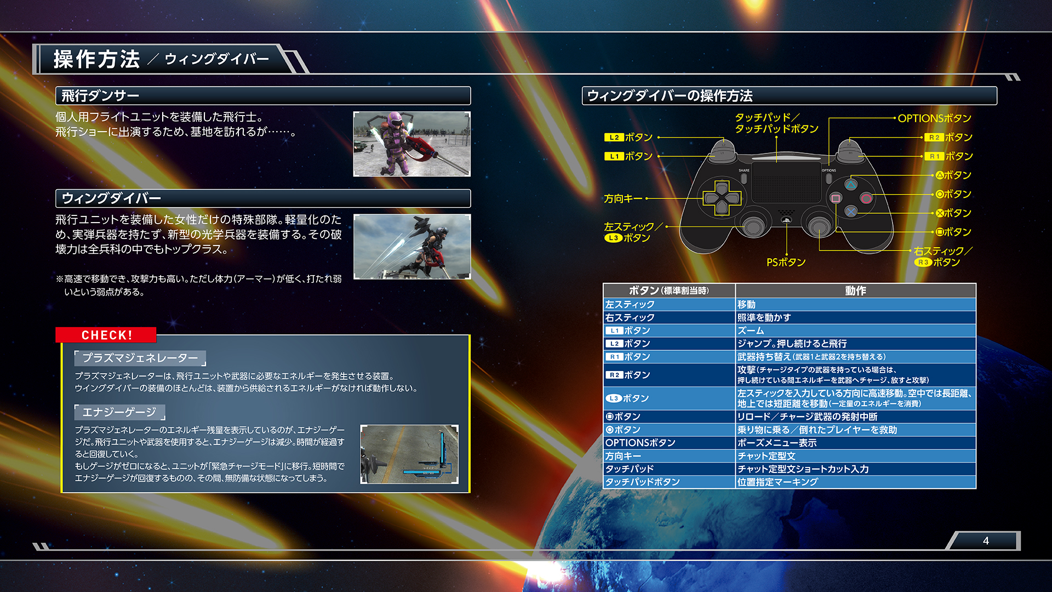The width and height of the screenshot is (1052, 592).
Task: Click the 右スティック cell in the table
Action: pyautogui.click(x=669, y=317)
